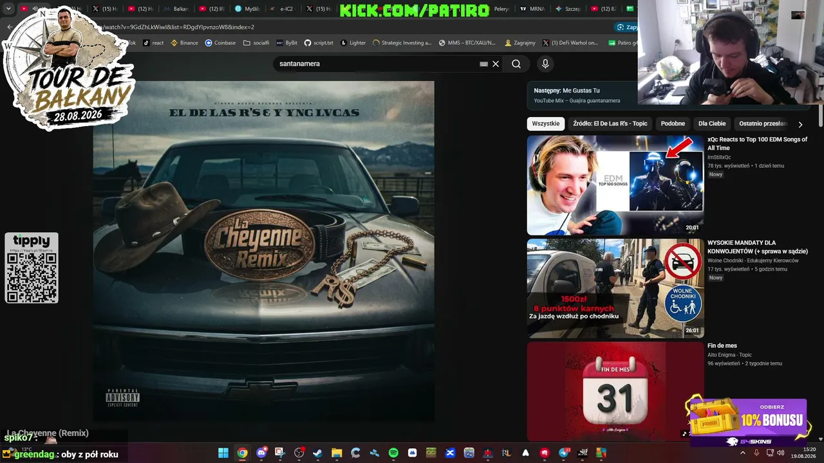Open File Explorer from the taskbar
Screen dimensions: 824x463
(337, 453)
